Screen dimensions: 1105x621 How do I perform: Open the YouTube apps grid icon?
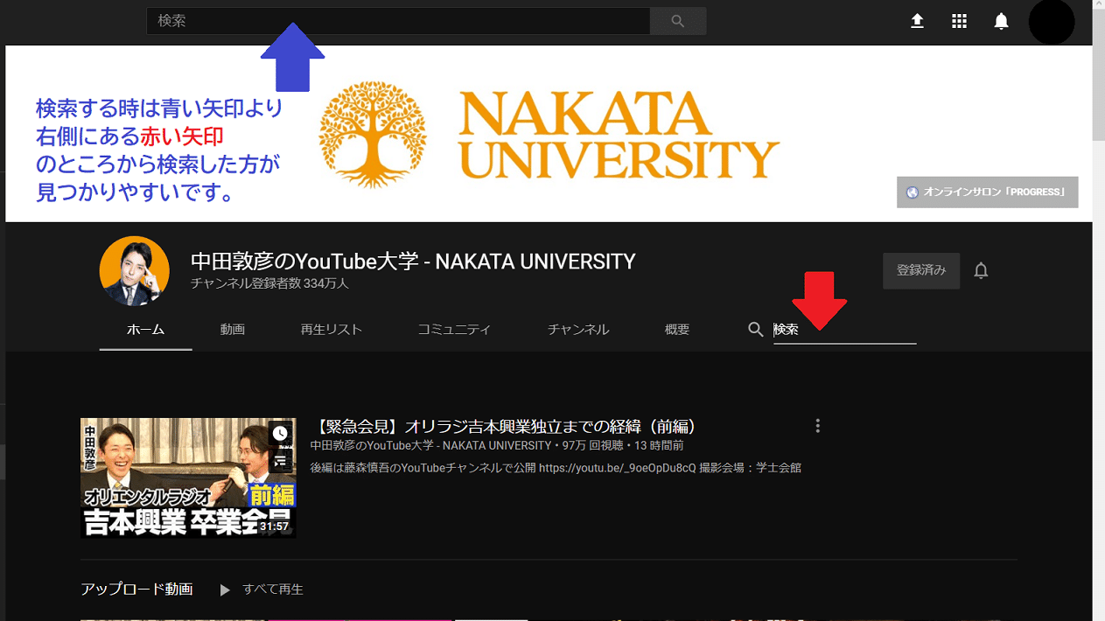(x=959, y=21)
